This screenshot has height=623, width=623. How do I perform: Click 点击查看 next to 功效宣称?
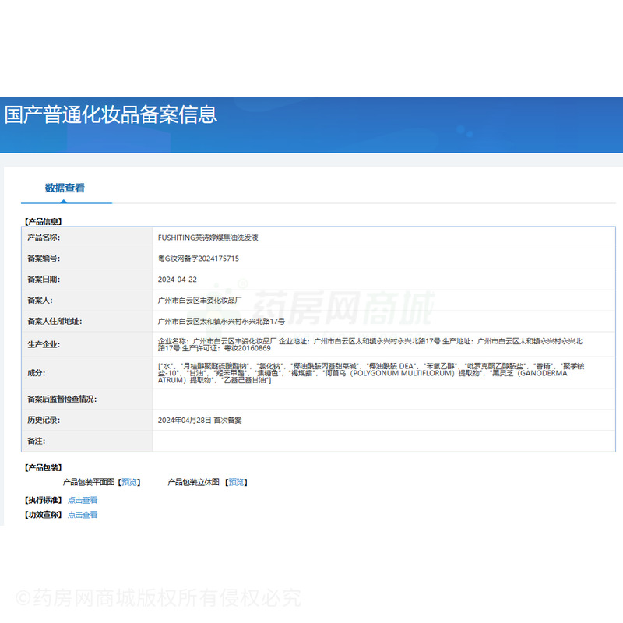pyautogui.click(x=83, y=515)
